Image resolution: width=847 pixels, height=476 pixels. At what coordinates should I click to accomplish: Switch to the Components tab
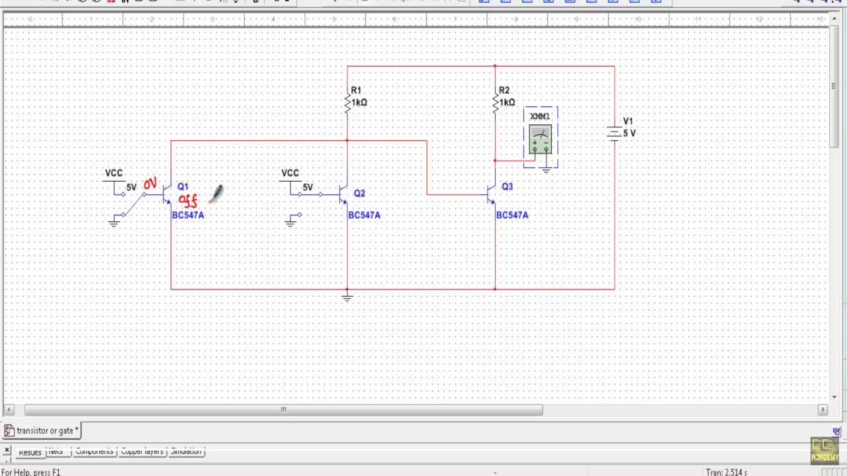[94, 452]
